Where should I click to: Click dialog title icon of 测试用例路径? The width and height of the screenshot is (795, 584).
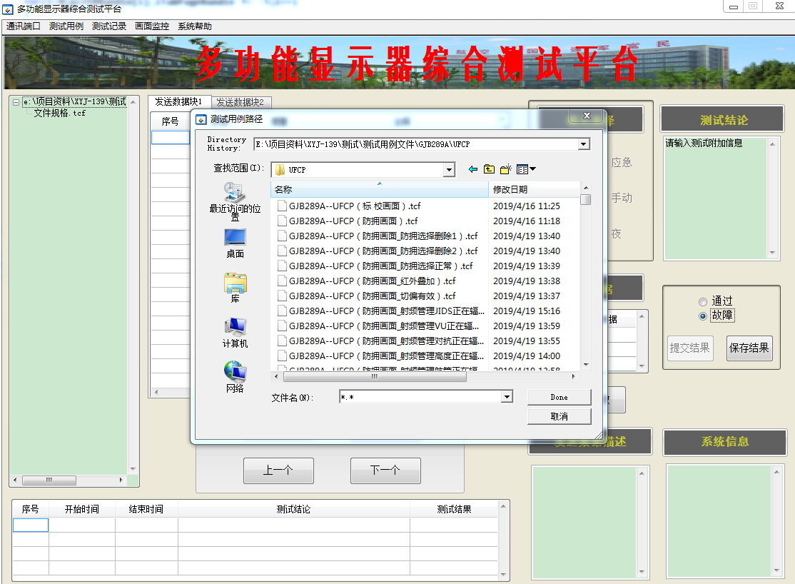click(201, 119)
